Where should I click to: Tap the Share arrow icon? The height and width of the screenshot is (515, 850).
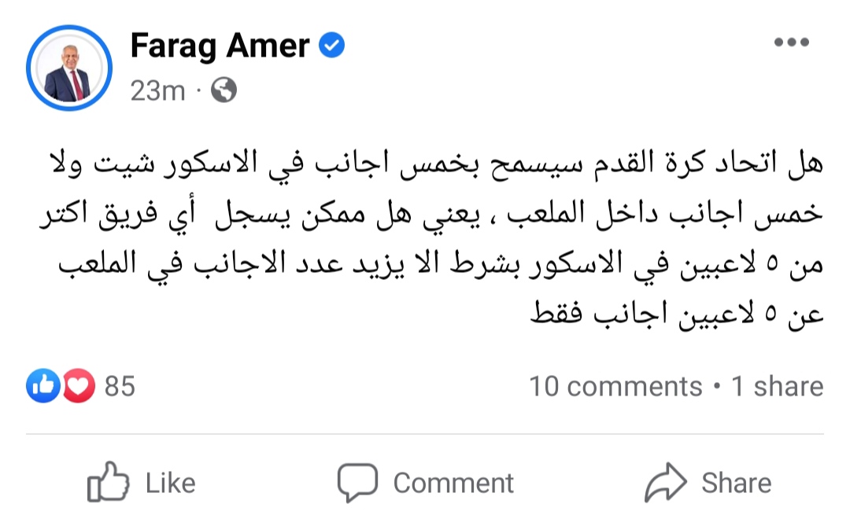[666, 482]
